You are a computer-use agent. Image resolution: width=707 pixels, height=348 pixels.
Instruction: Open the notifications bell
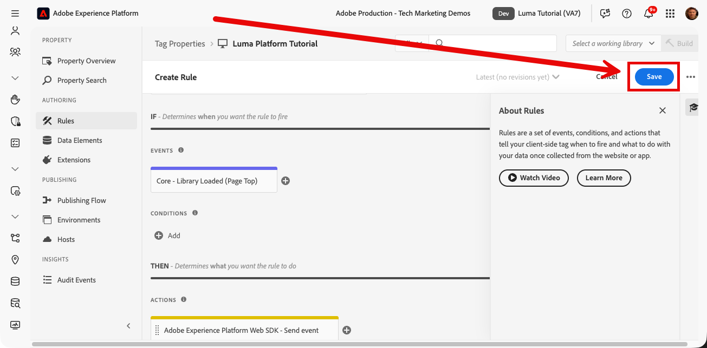tap(648, 14)
